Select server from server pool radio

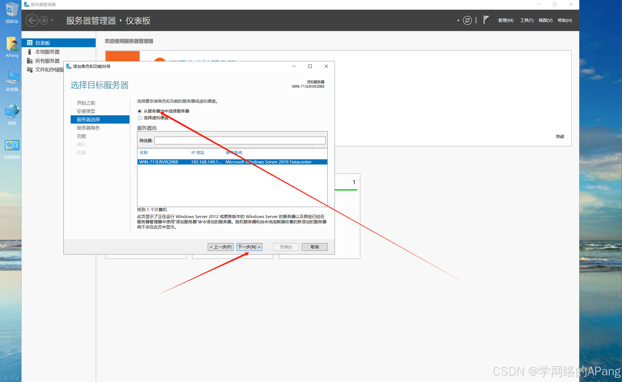pos(140,111)
